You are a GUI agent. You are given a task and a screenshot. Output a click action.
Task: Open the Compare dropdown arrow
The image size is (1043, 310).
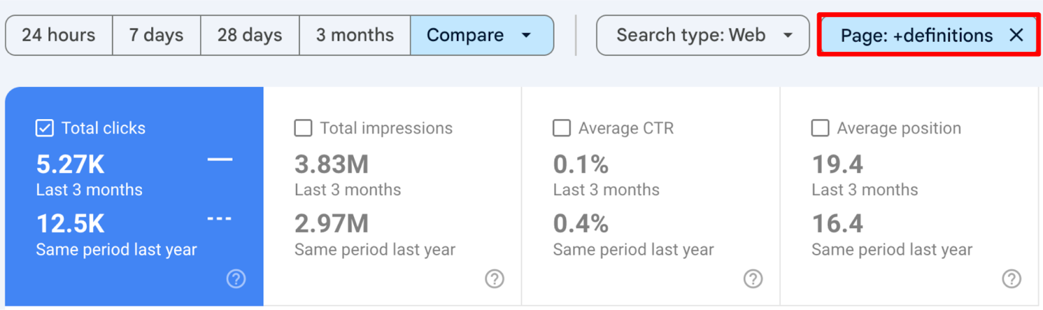[527, 35]
